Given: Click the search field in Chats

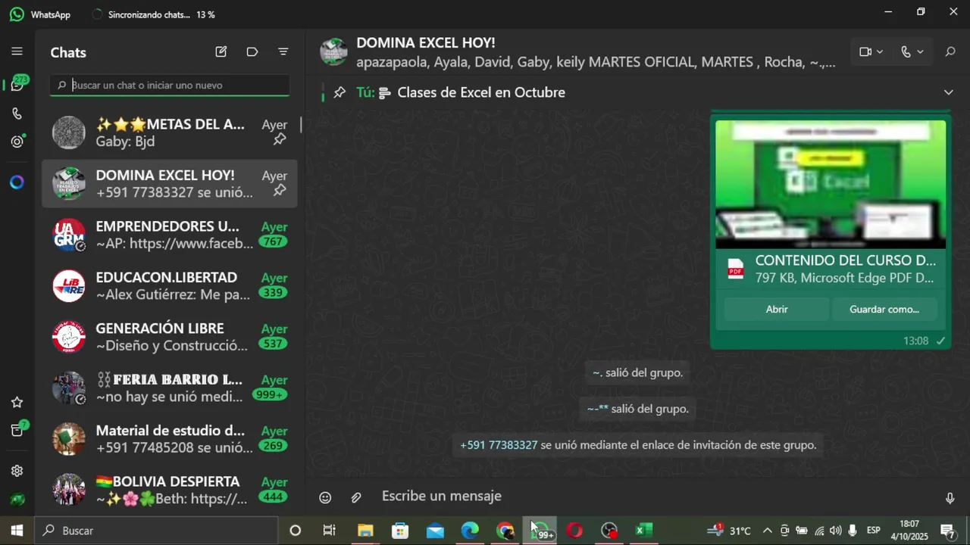Looking at the screenshot, I should [x=170, y=85].
